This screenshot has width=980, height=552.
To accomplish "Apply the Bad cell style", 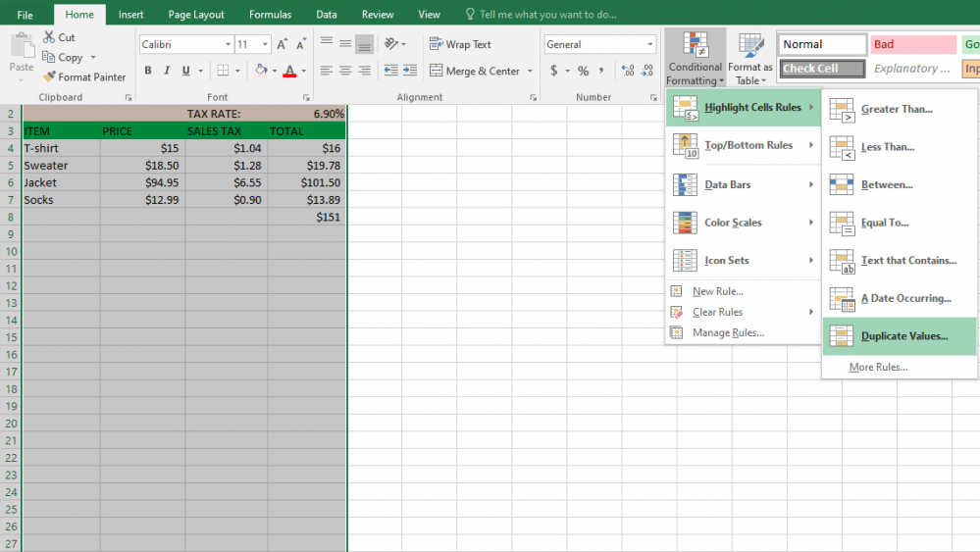I will point(912,45).
